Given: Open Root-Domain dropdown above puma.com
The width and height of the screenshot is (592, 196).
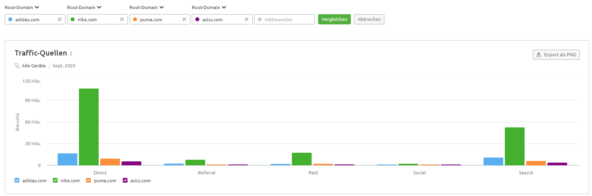Looking at the screenshot, I should [147, 7].
